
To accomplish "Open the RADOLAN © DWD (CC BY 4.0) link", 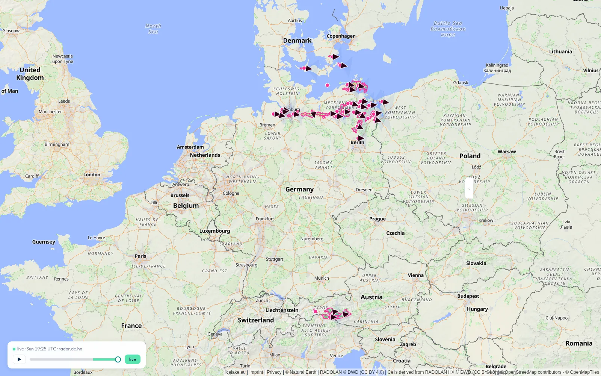I will point(352,372).
